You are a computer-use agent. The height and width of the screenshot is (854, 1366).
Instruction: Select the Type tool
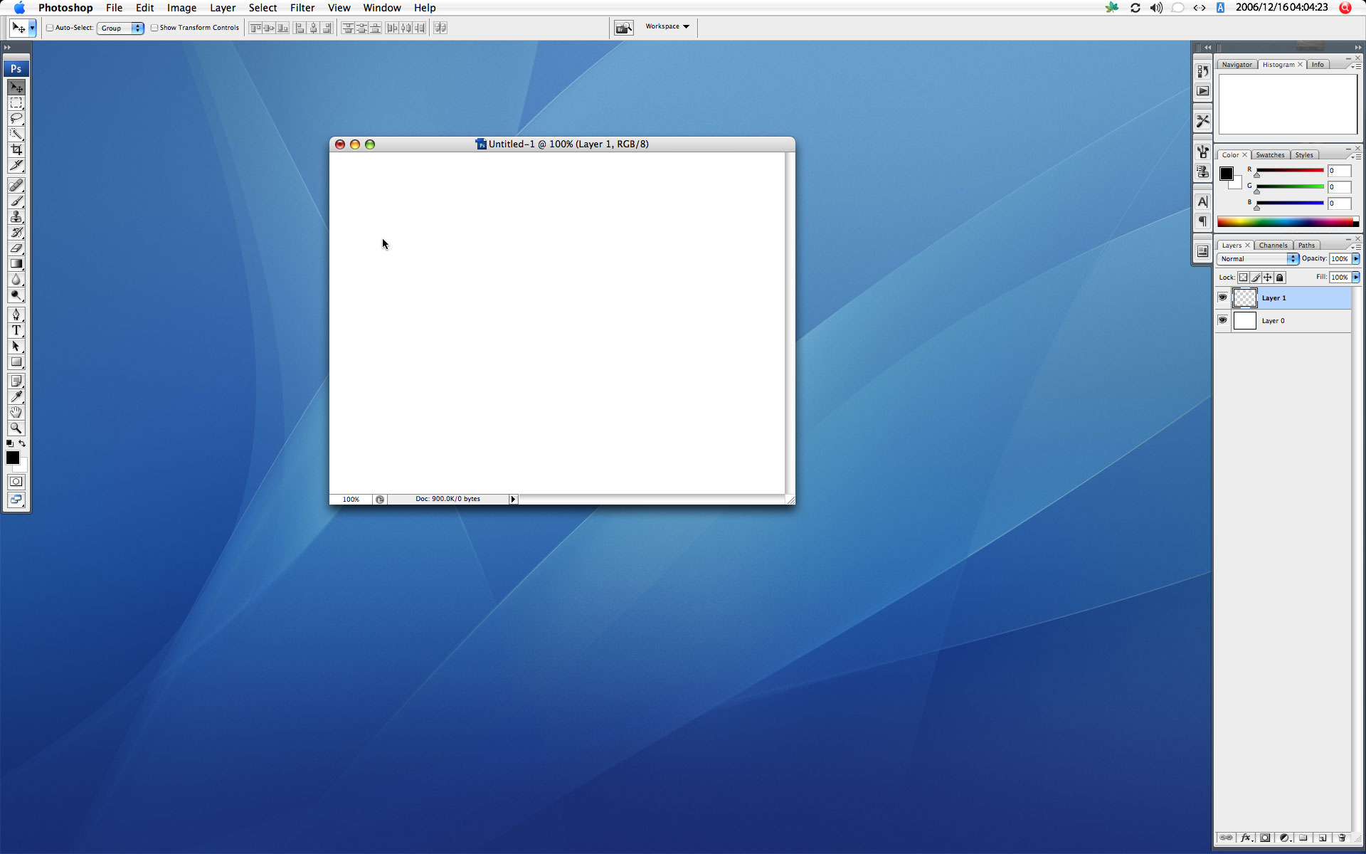16,331
